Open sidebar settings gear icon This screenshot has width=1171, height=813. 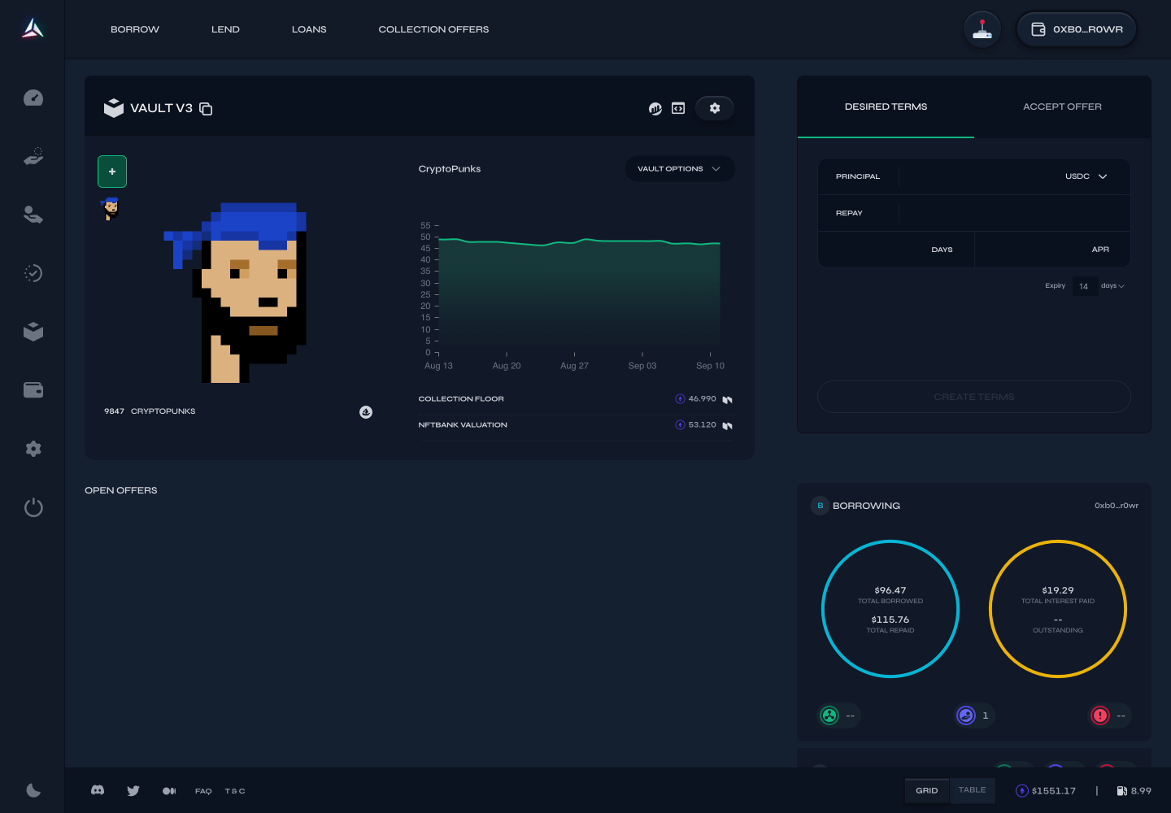(x=33, y=449)
